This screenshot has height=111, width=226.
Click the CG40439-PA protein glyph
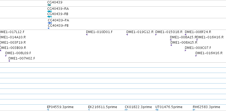(x=50, y=23)
